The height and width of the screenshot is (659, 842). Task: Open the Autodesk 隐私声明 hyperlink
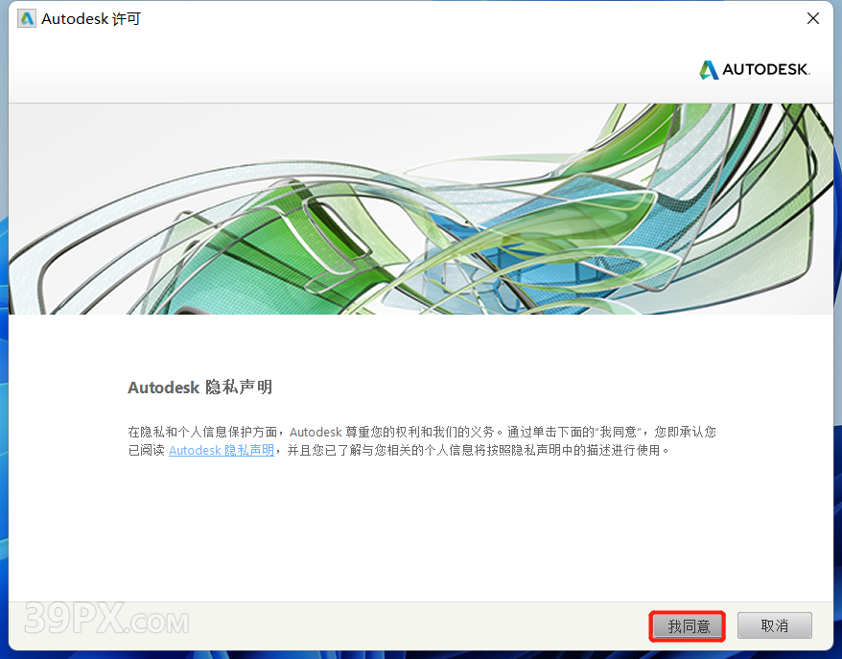(x=222, y=450)
